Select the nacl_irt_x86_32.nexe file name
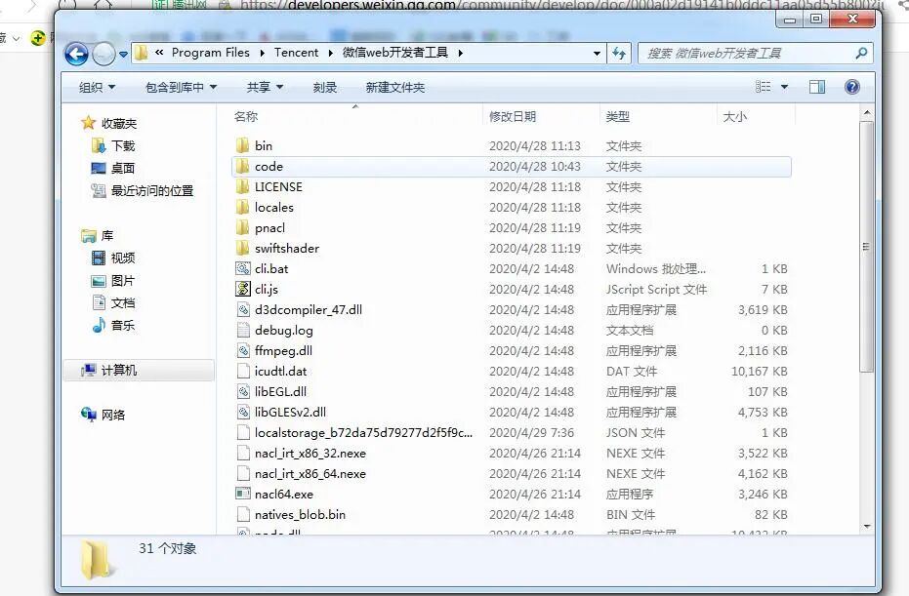This screenshot has width=909, height=596. tap(310, 453)
